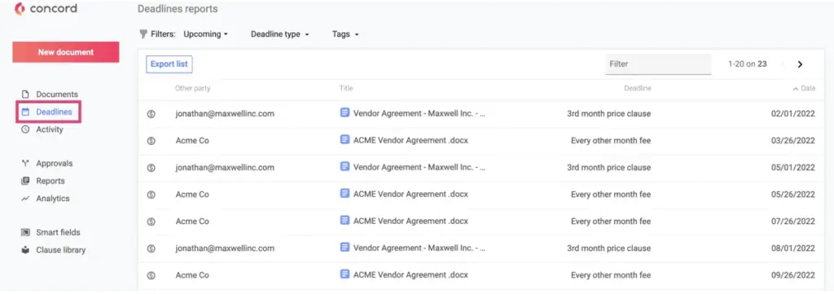Click the Reports icon in sidebar
The image size is (834, 294).
pos(25,181)
